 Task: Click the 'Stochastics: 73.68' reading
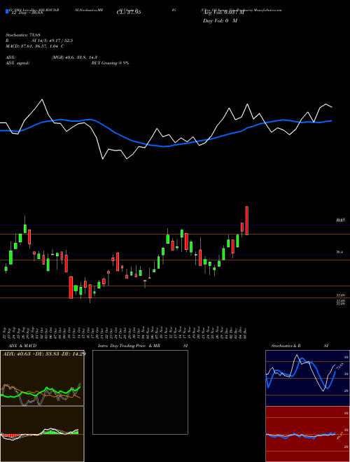point(22,35)
